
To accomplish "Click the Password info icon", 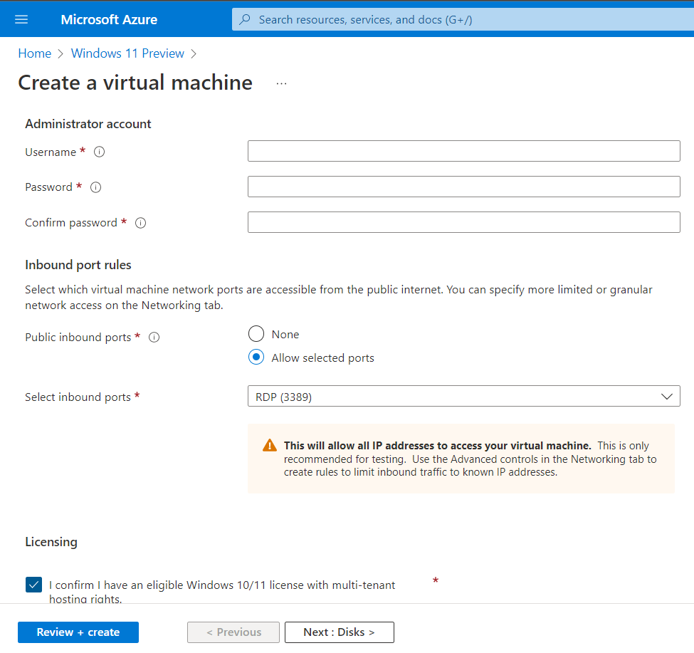I will [95, 187].
